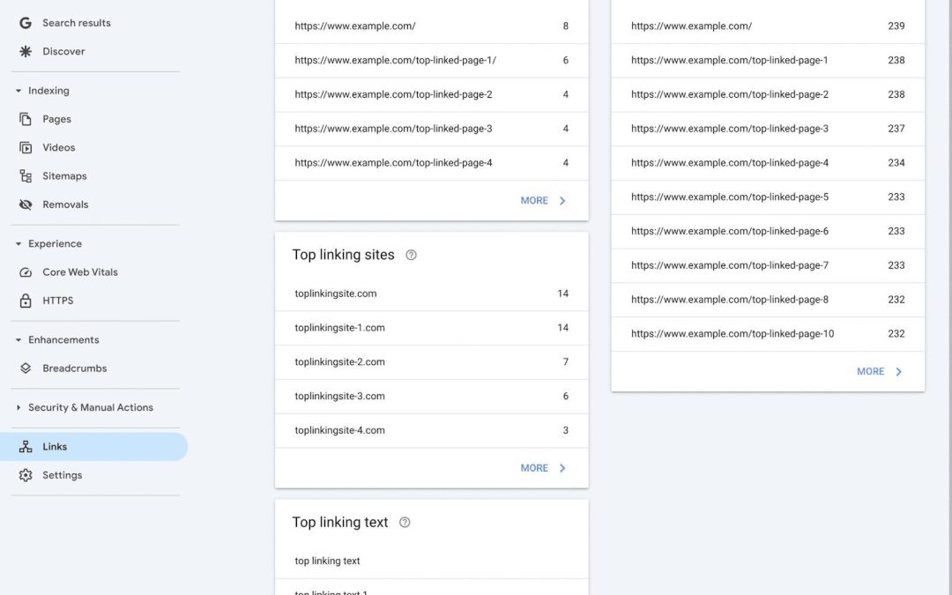
Task: Open the Breadcrumbs enhancement report
Action: [75, 368]
